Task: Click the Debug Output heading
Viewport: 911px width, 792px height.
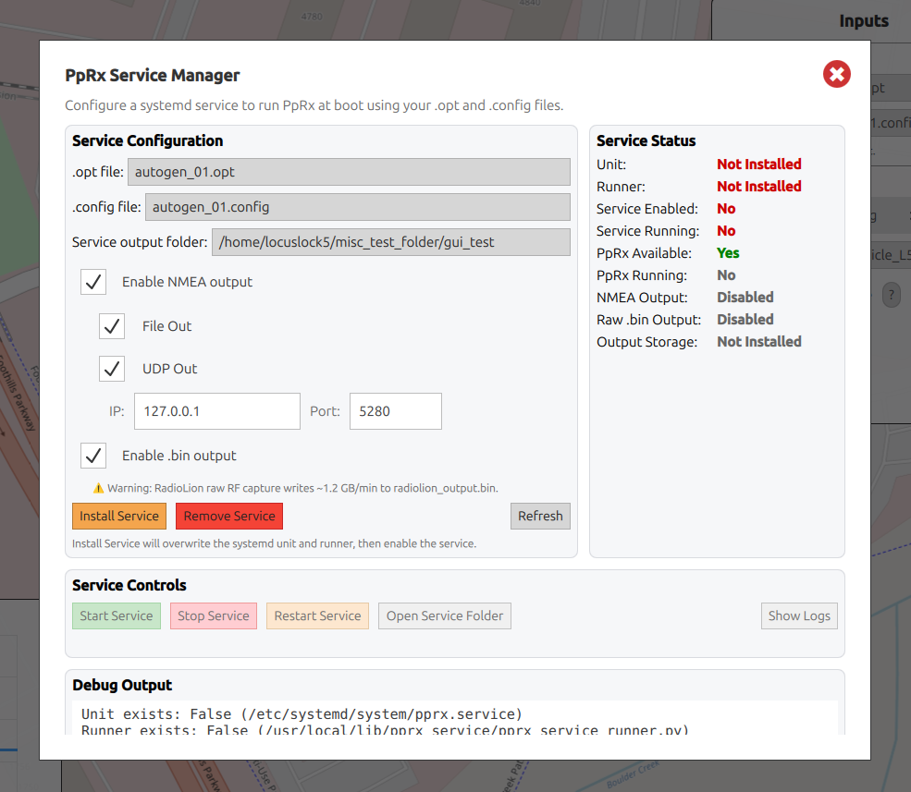Action: [x=122, y=685]
